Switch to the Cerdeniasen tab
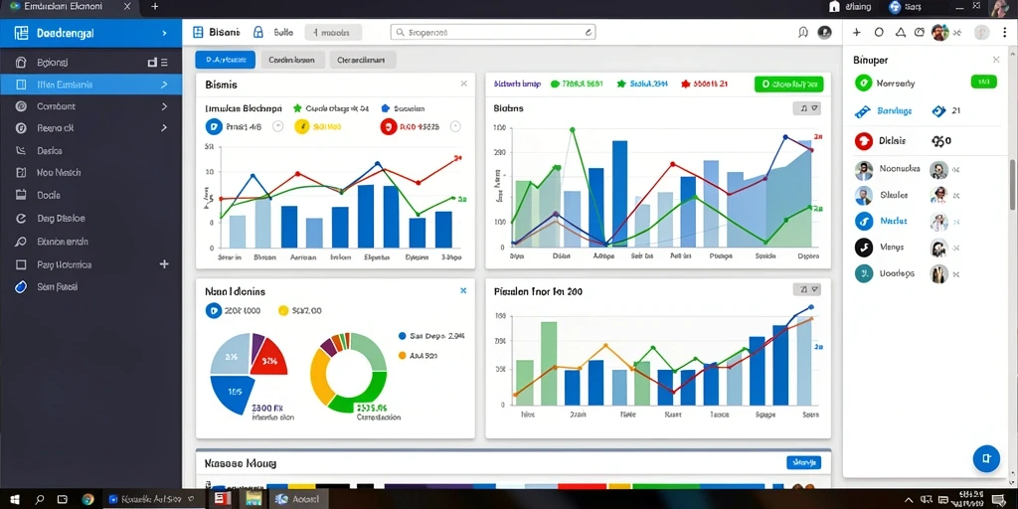The width and height of the screenshot is (1018, 509). point(291,60)
